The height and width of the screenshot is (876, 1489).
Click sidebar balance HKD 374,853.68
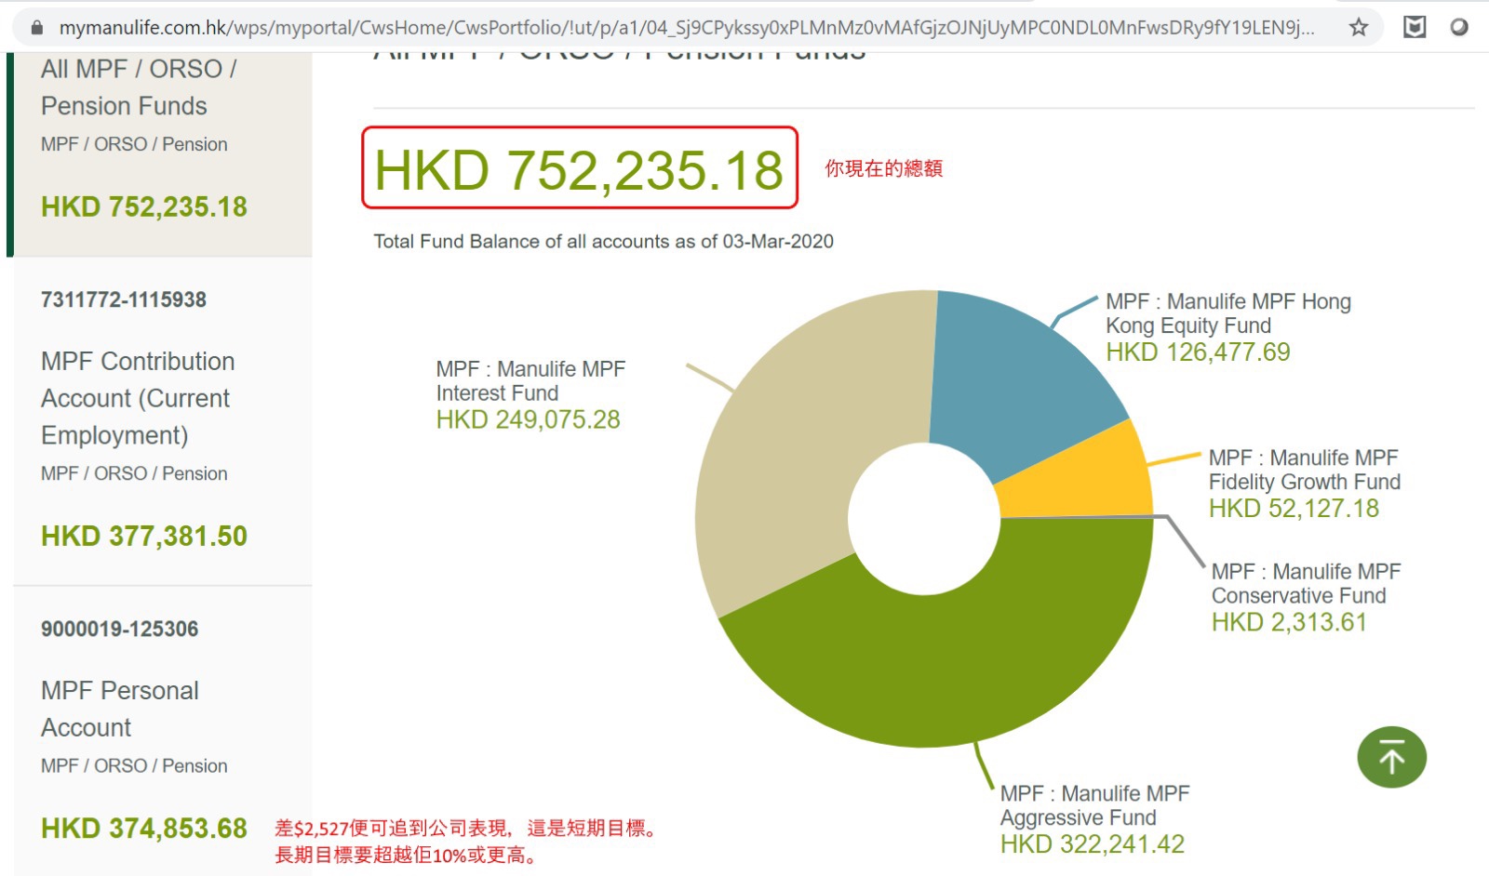pyautogui.click(x=144, y=828)
